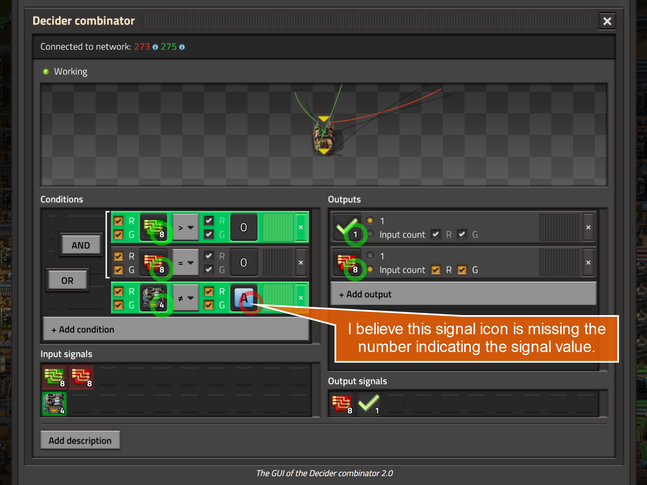Toggle the G checkbox in second output row
Image resolution: width=647 pixels, height=485 pixels.
click(x=462, y=270)
